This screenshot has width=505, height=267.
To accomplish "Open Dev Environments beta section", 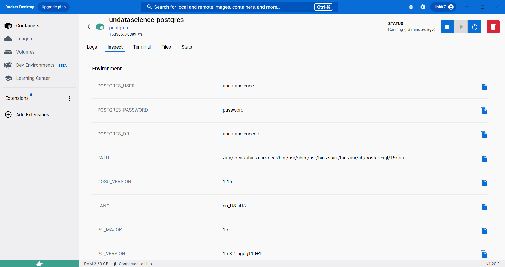I will 36,65.
